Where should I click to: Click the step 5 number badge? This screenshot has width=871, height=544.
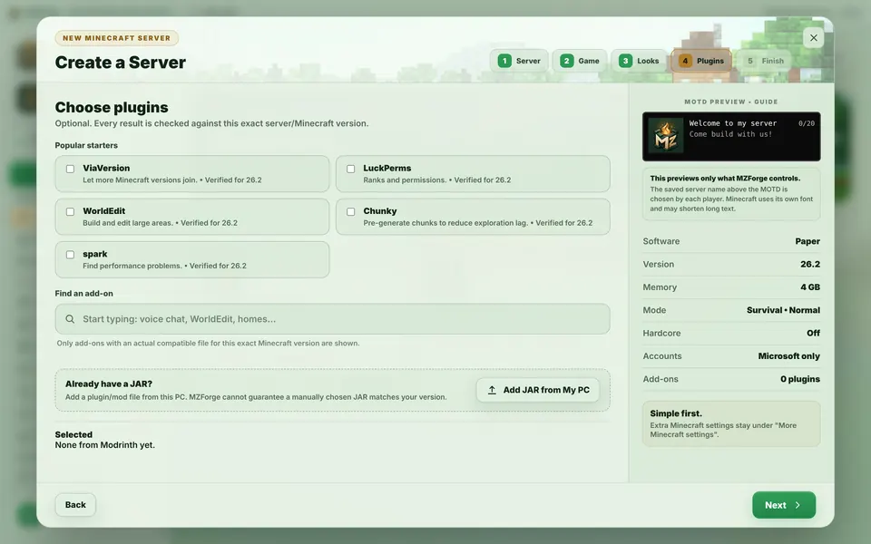[750, 61]
